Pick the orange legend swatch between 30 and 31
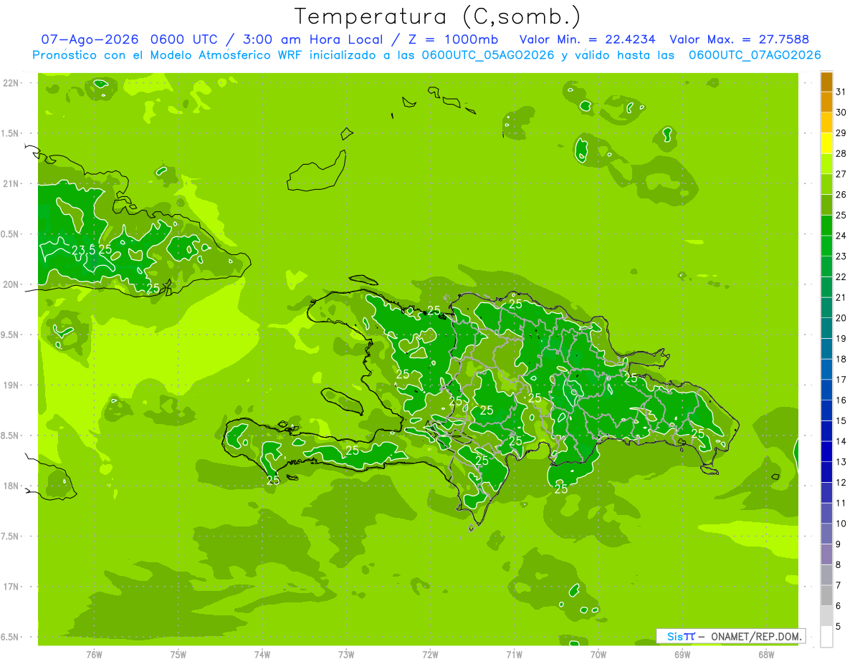The image size is (860, 664). click(x=826, y=102)
